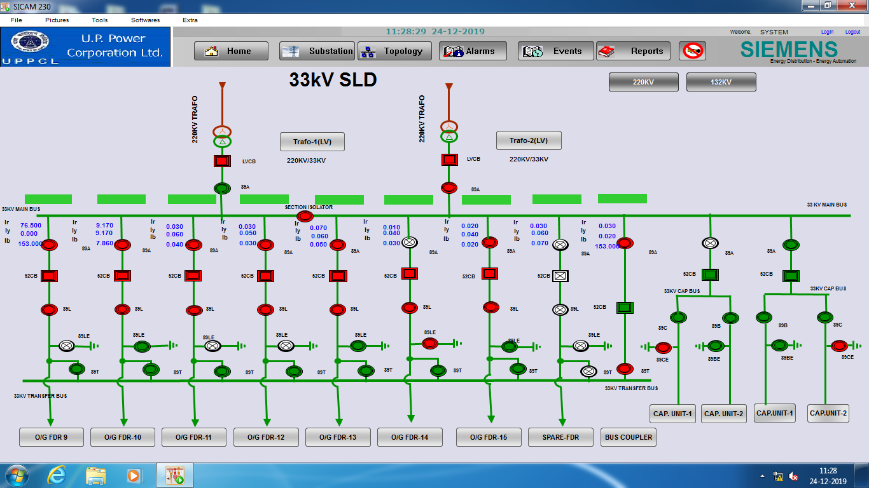Toggle the 89A isolator of O/G FDR 9
The width and height of the screenshot is (869, 488).
pyautogui.click(x=50, y=244)
